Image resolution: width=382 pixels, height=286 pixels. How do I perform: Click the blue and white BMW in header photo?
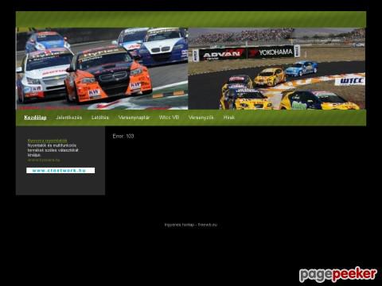(x=163, y=46)
